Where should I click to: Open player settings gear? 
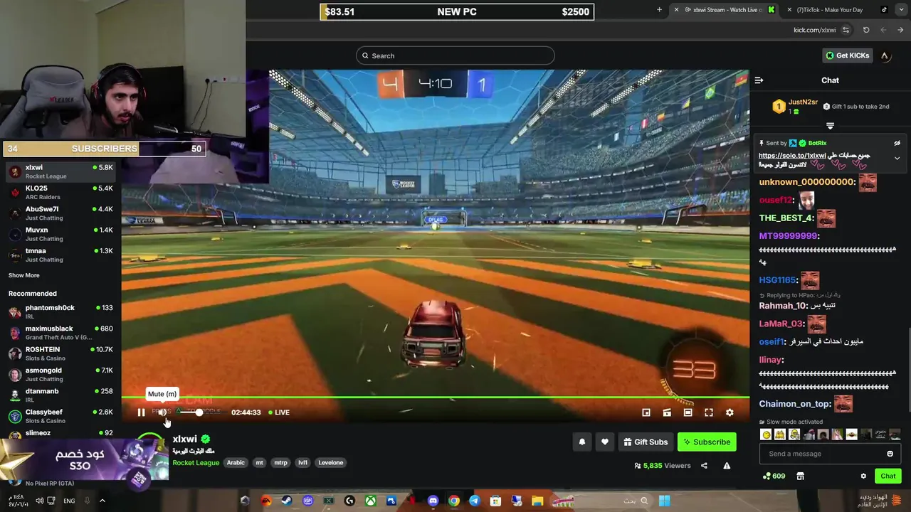[x=730, y=412]
